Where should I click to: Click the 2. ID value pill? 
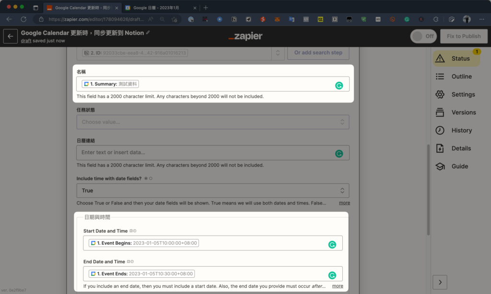pyautogui.click(x=135, y=53)
